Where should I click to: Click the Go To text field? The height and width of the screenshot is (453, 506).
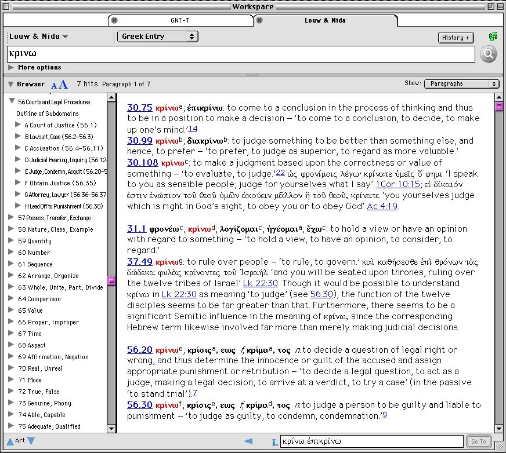[371, 441]
